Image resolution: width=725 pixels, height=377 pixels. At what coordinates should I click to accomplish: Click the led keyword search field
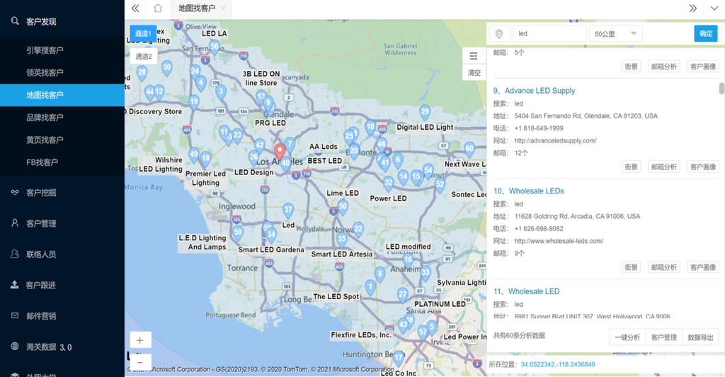pos(549,34)
